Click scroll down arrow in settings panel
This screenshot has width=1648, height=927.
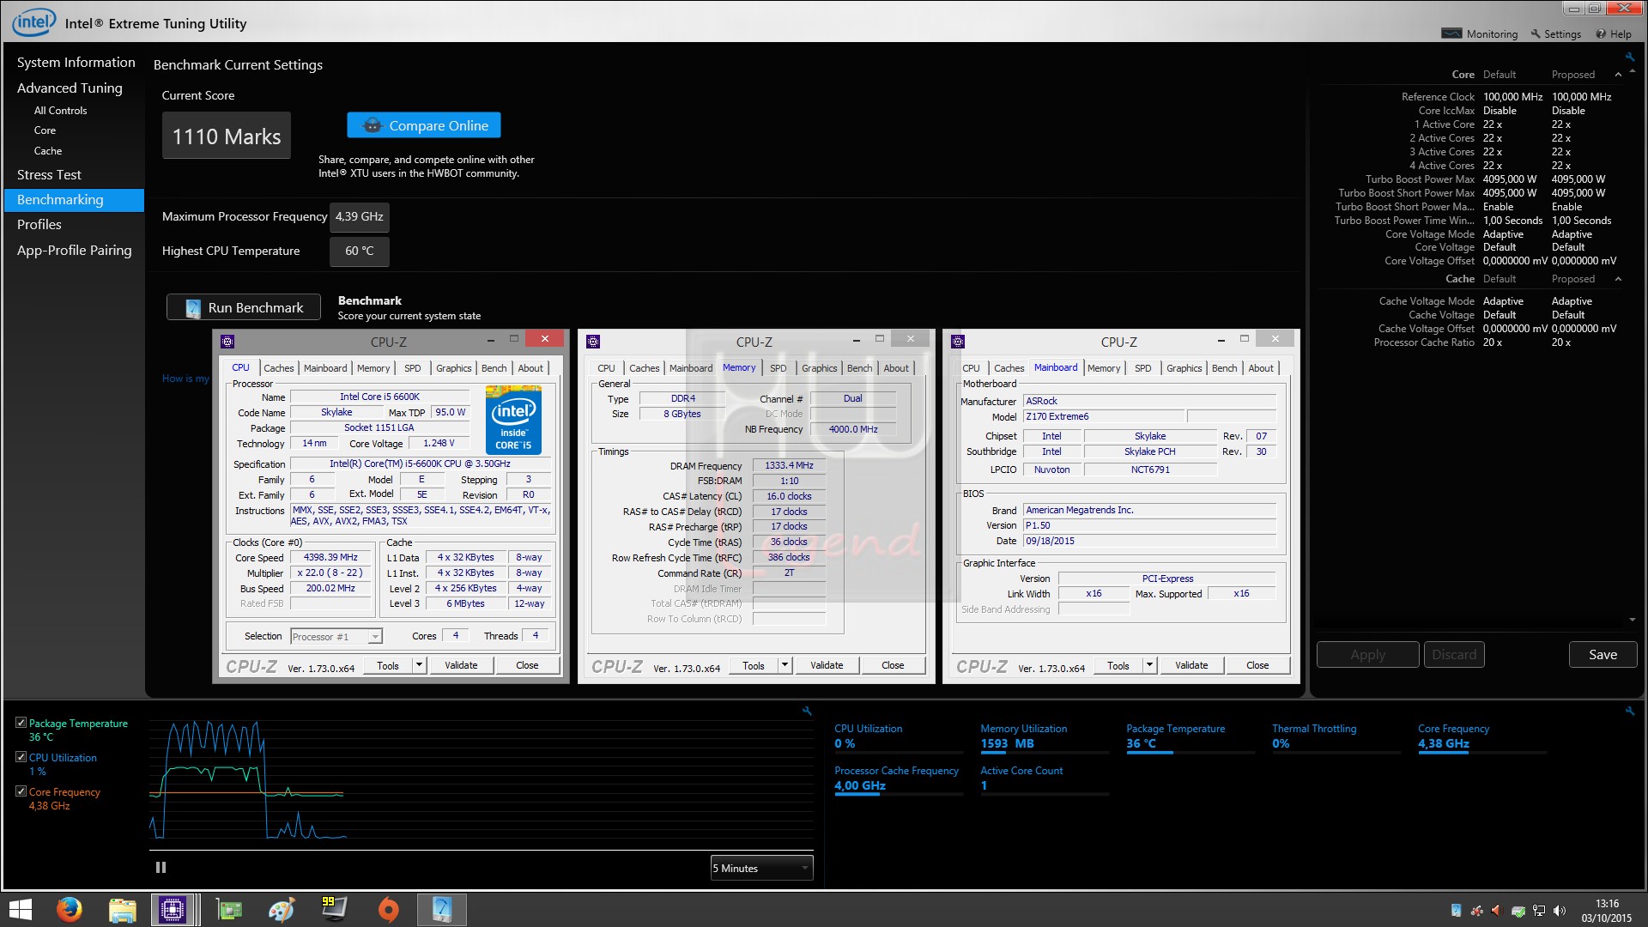[1633, 620]
